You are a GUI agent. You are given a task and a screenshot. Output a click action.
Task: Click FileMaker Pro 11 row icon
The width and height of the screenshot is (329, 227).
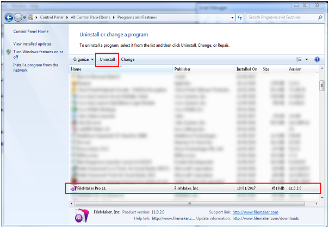[x=73, y=188]
